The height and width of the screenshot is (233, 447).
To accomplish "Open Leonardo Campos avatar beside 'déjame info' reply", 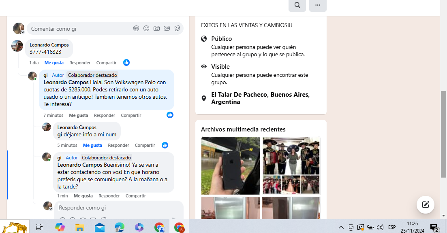I will tap(47, 127).
